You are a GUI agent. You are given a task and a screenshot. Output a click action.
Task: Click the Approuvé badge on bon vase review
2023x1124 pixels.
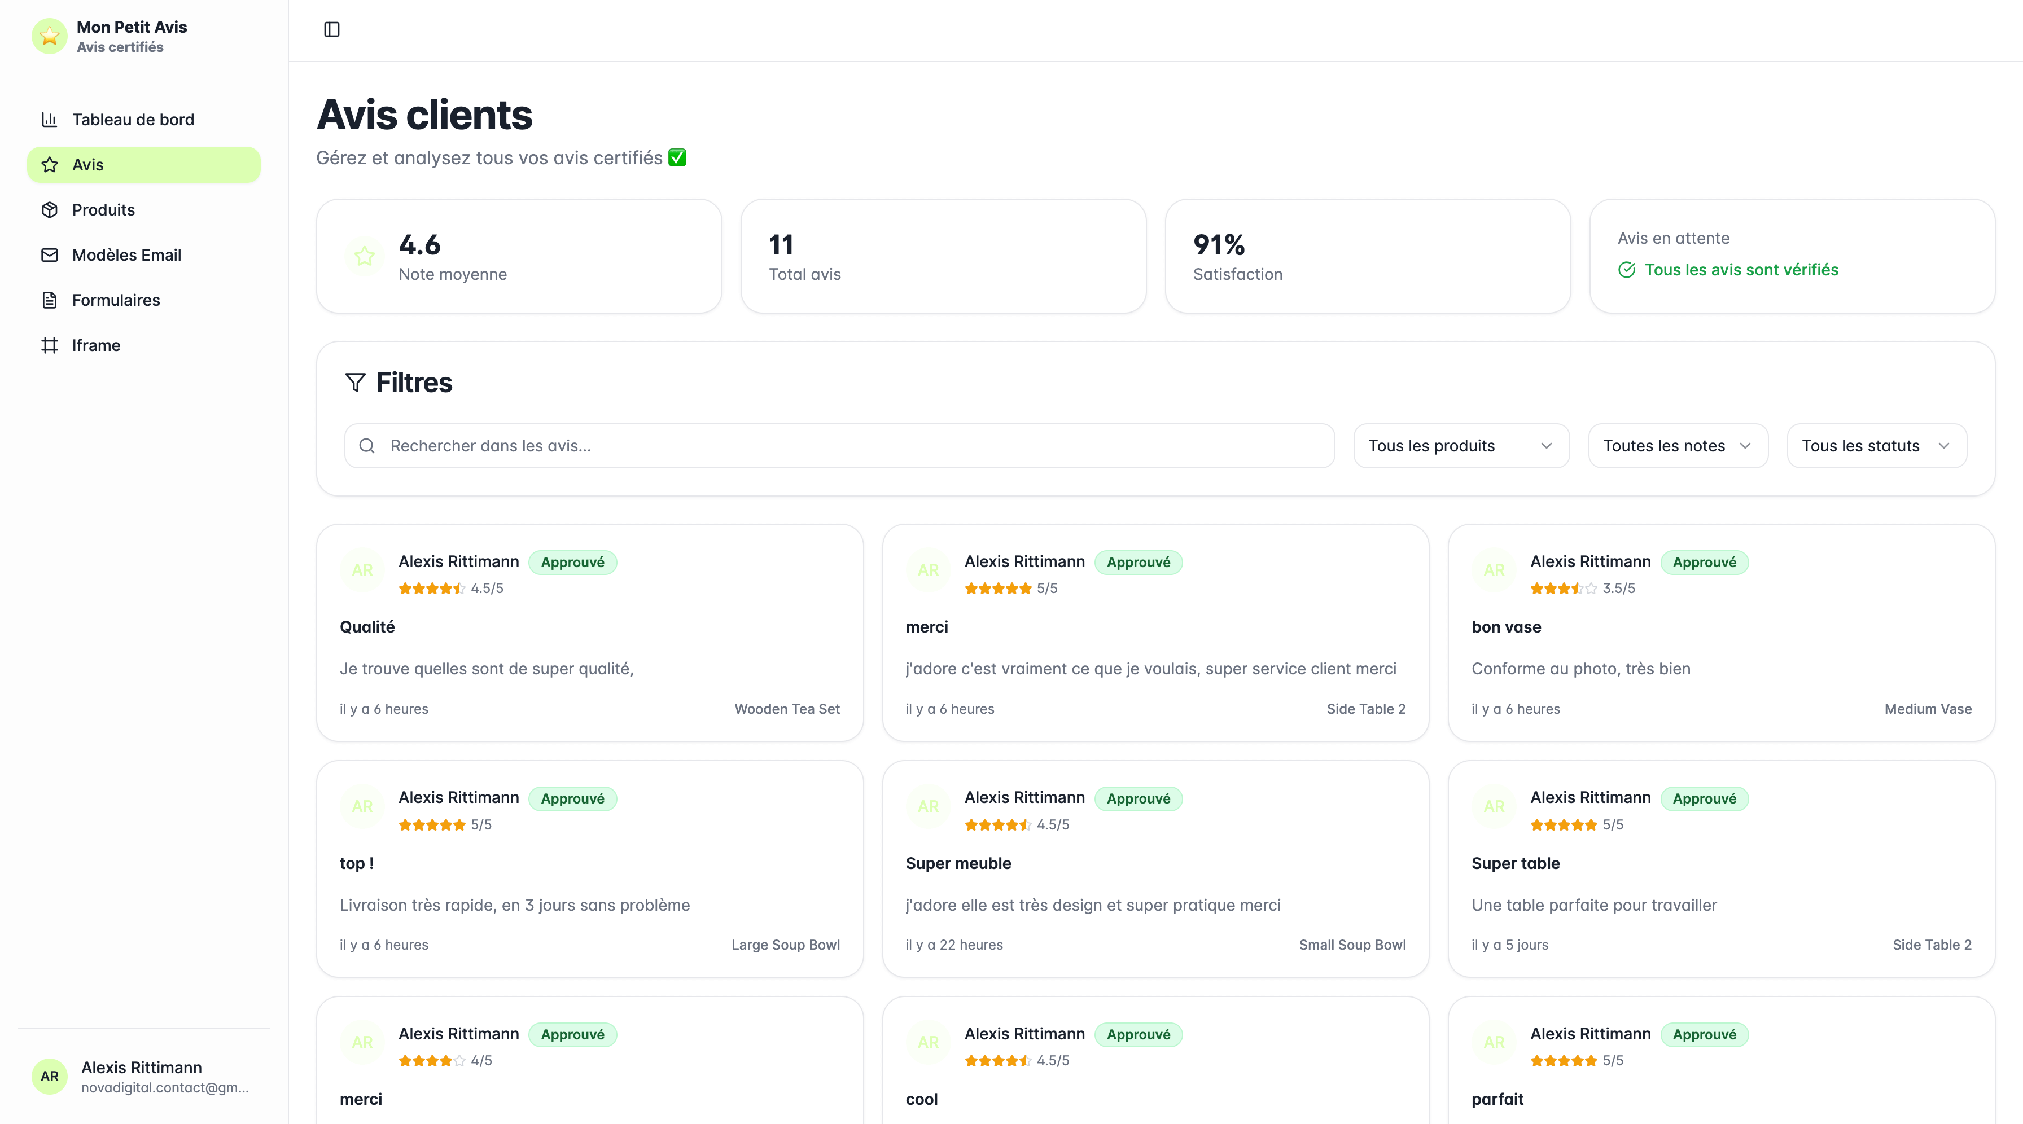[x=1704, y=562]
